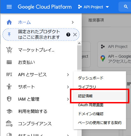This screenshot has width=131, height=136.
Task: Click the Google Maps pin icon
Action: tap(103, 59)
